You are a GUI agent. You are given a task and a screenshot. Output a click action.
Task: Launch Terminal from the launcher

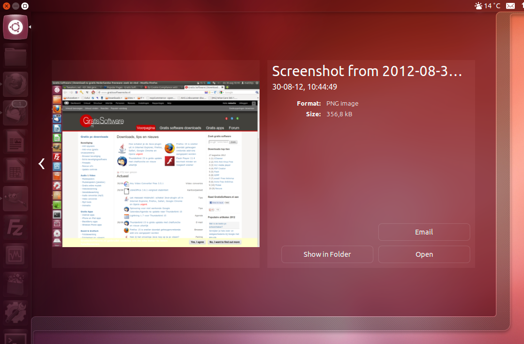click(15, 337)
